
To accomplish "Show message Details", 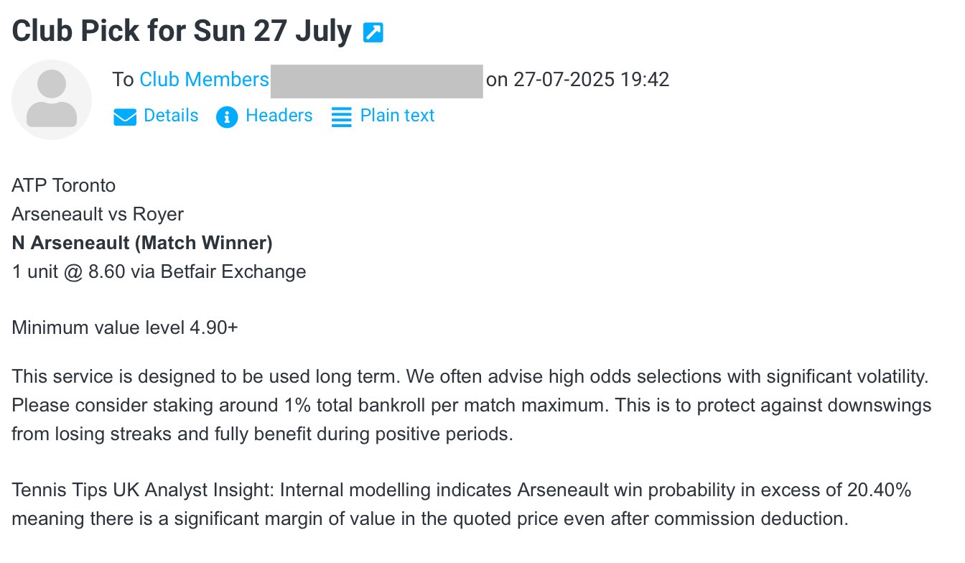I will pyautogui.click(x=171, y=116).
